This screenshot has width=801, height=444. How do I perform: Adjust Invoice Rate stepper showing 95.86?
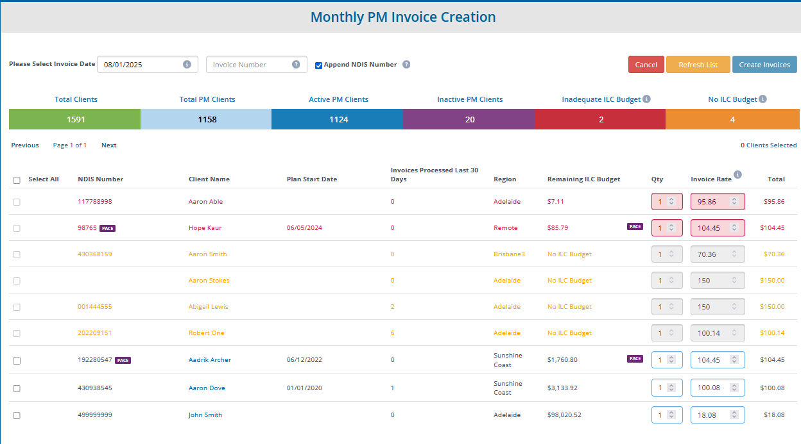(734, 202)
